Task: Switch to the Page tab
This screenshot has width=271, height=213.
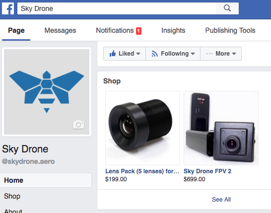Action: point(16,30)
